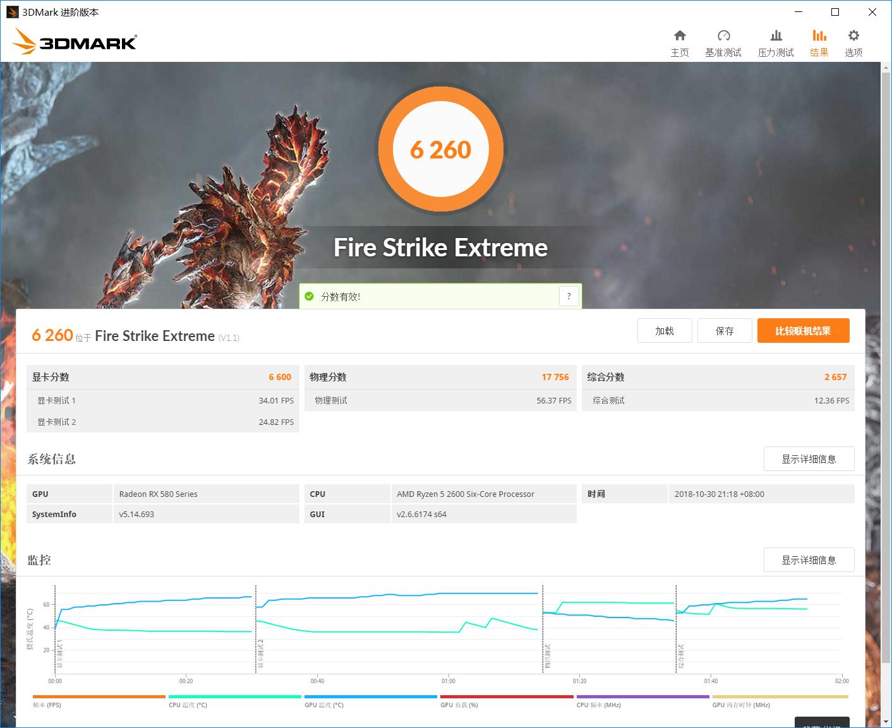Open the question mark help icon beside 分数有效
The width and height of the screenshot is (892, 728).
coord(568,295)
